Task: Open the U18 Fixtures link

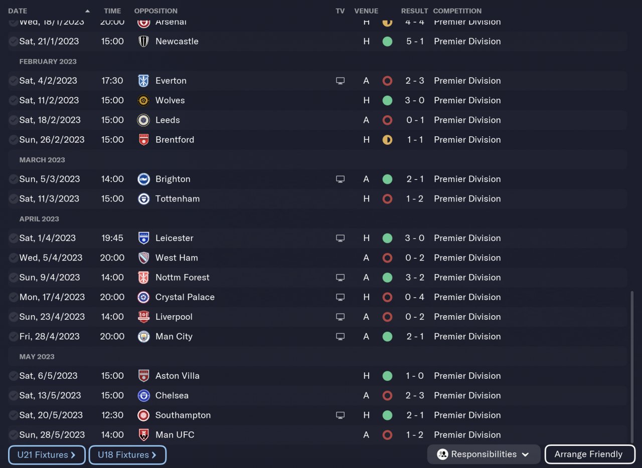Action: point(127,455)
